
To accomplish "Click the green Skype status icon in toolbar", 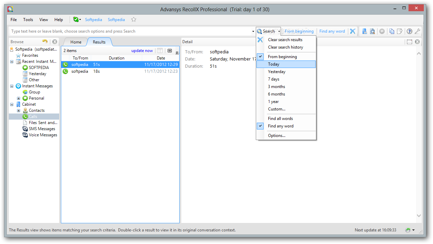I will 76,20.
